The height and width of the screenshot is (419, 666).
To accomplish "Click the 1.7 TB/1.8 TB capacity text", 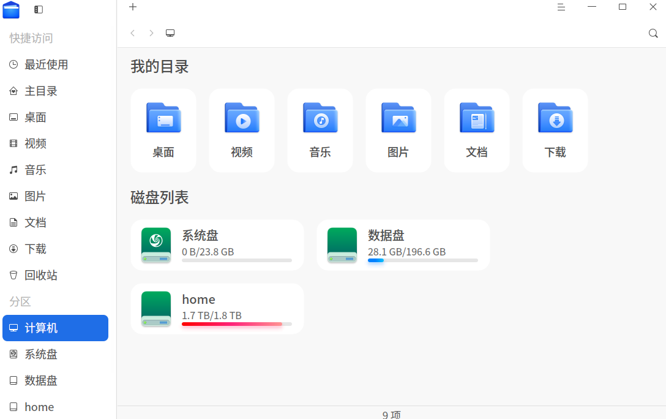I will [212, 315].
